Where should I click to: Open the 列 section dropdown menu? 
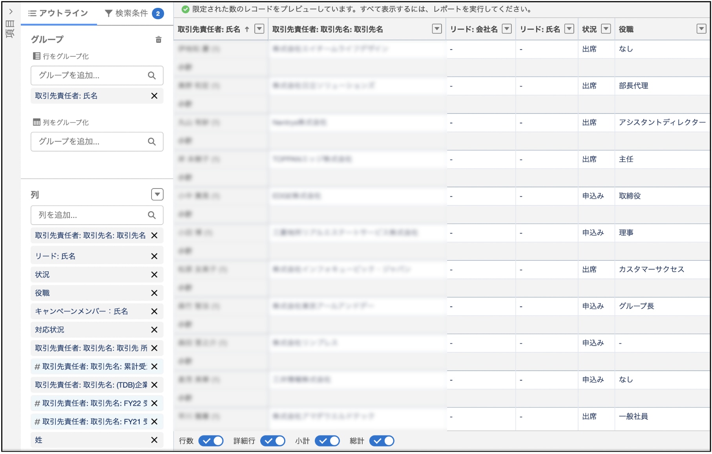[x=157, y=194]
